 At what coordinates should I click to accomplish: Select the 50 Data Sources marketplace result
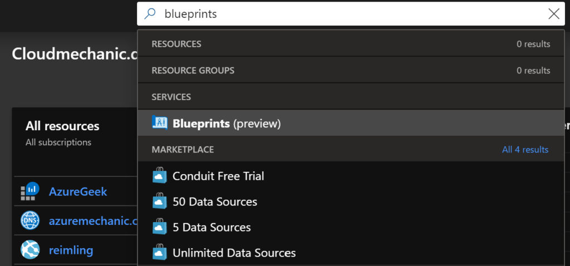351,201
